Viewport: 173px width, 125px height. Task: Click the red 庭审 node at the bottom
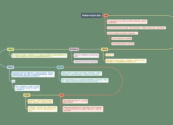coord(62,95)
